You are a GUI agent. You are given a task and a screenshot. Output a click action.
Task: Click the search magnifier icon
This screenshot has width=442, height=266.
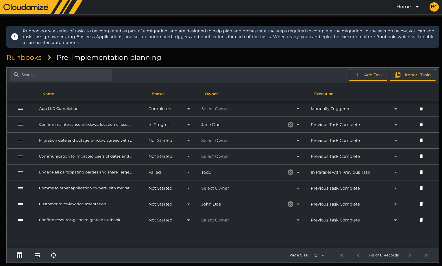tap(16, 75)
